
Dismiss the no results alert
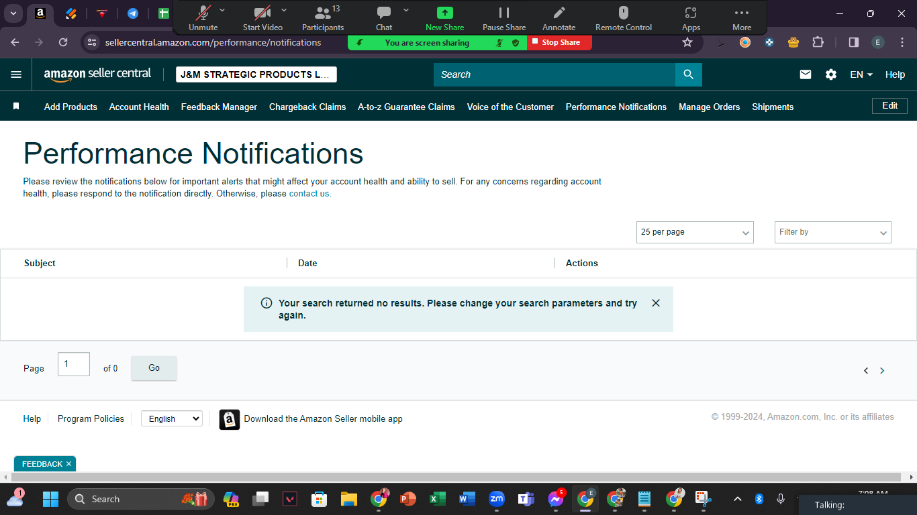(x=656, y=303)
